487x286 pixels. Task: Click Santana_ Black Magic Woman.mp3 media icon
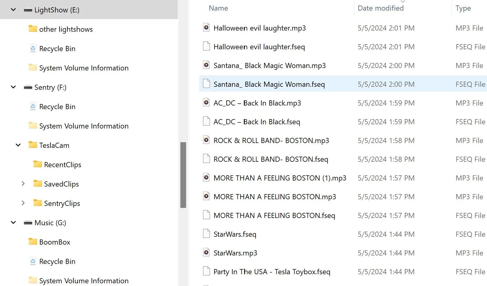coord(206,65)
